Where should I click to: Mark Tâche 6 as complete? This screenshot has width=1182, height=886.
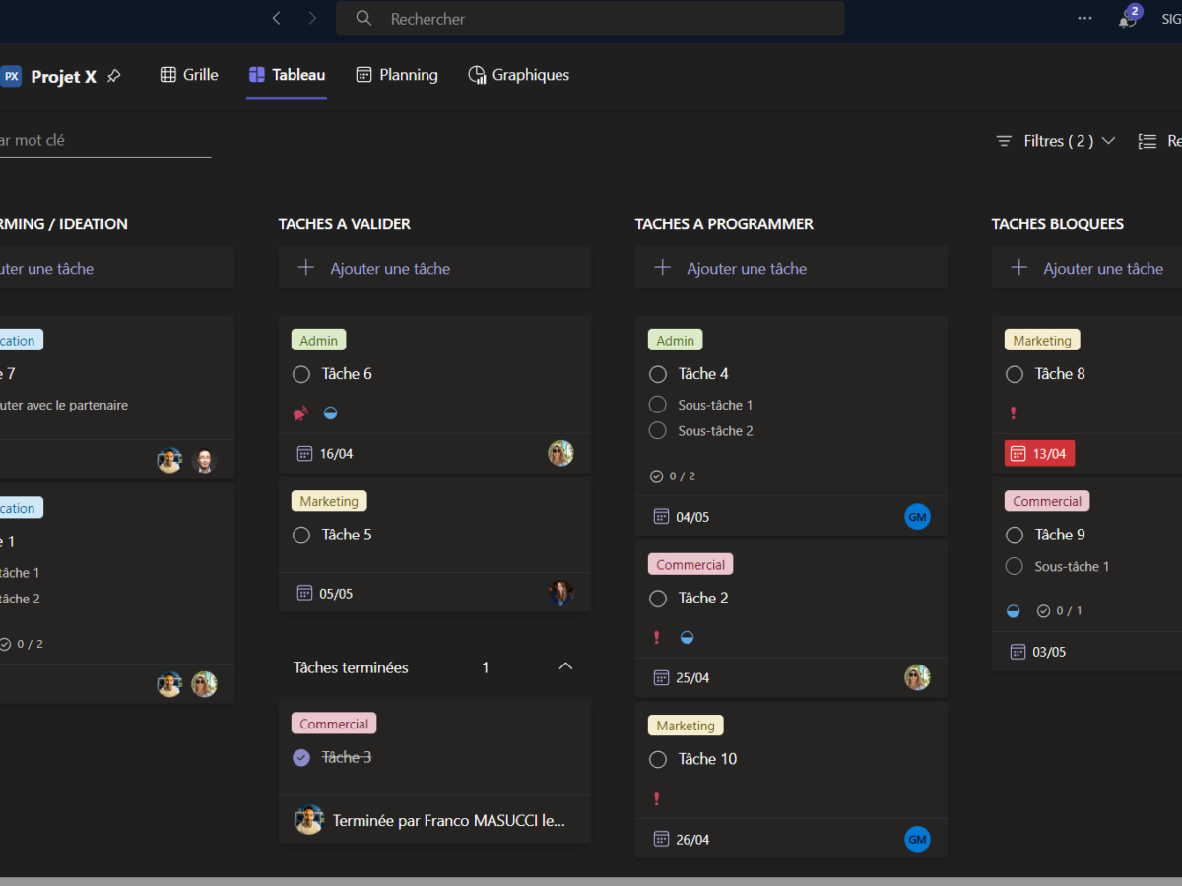301,374
